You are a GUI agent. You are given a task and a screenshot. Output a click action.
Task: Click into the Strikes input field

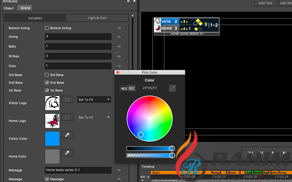pyautogui.click(x=78, y=56)
